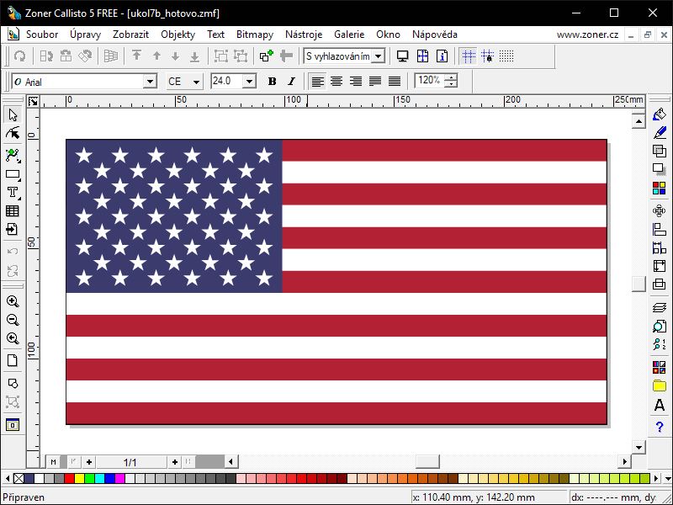The image size is (673, 505).
Task: Open the yellow folder icon
Action: tap(660, 385)
